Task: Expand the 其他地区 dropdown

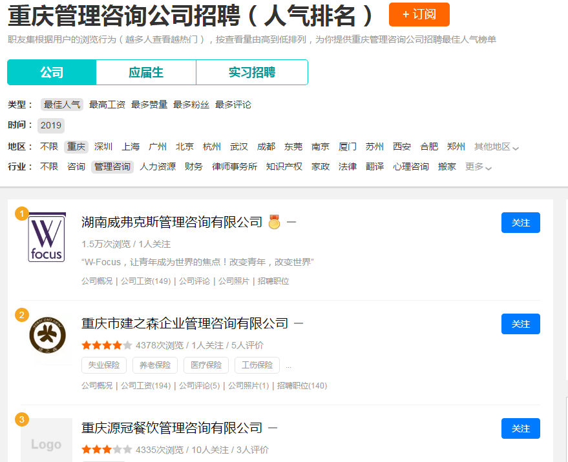Action: click(496, 147)
